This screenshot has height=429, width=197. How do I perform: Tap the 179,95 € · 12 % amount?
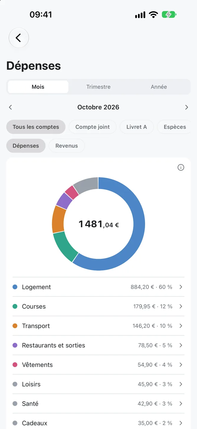[x=153, y=306]
